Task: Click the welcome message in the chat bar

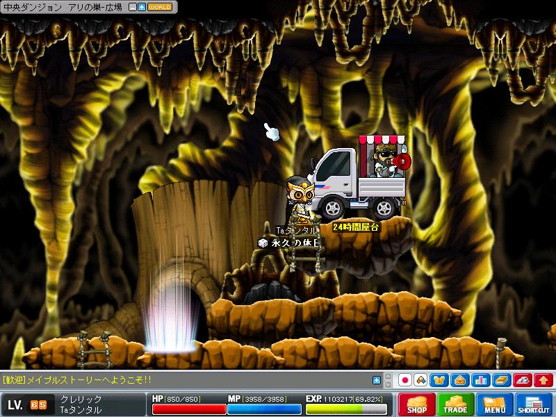Action: click(77, 380)
